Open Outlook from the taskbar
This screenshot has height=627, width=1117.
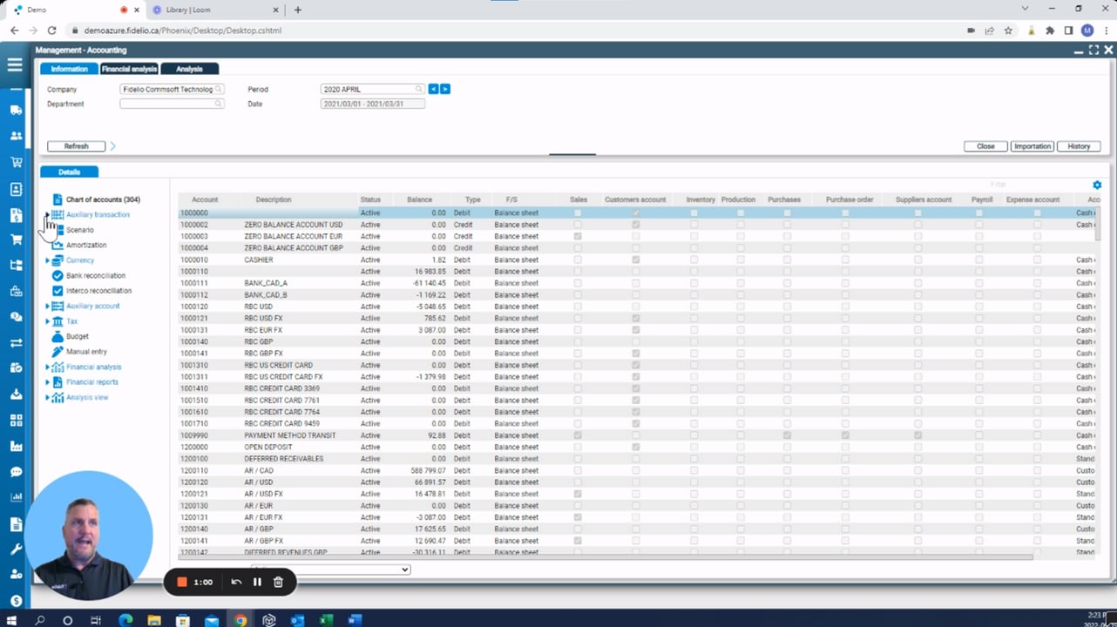tap(297, 620)
